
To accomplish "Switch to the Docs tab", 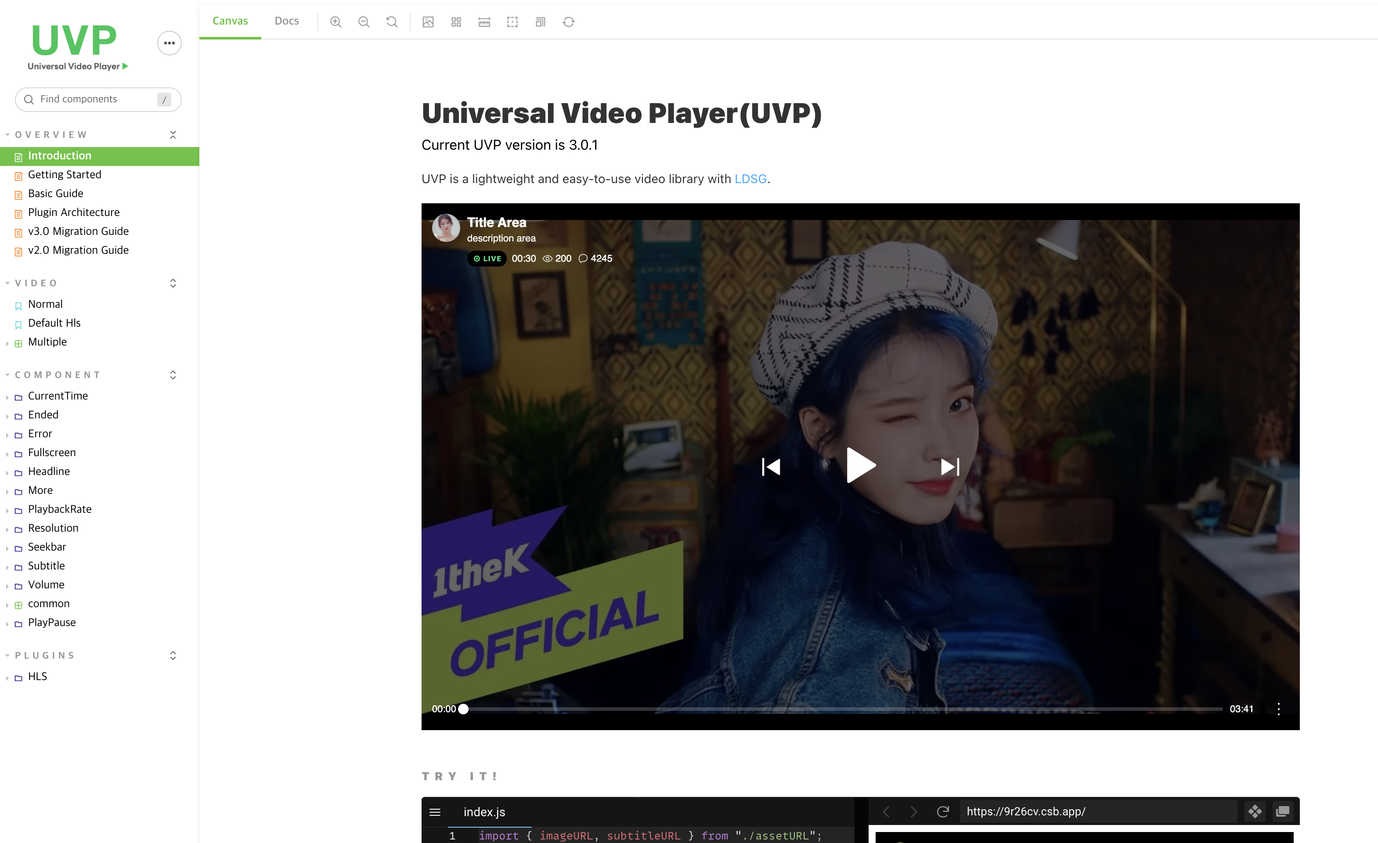I will (x=287, y=21).
